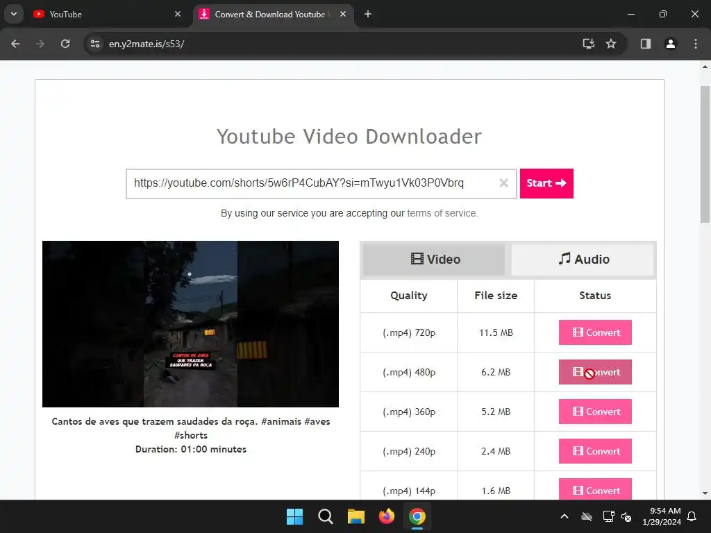
Task: Click the page vertical scrollbar thumb
Action: coord(705,154)
